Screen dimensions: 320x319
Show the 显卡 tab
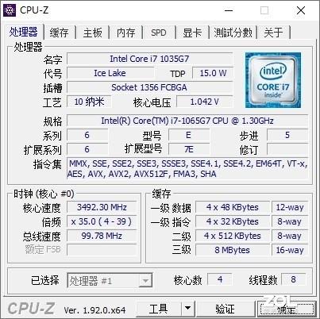pos(192,33)
